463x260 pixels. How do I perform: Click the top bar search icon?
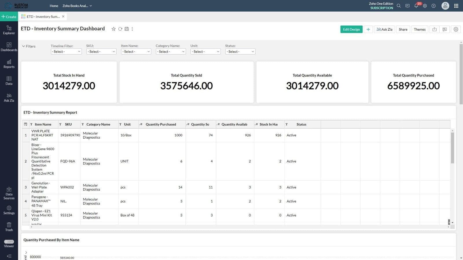click(399, 6)
